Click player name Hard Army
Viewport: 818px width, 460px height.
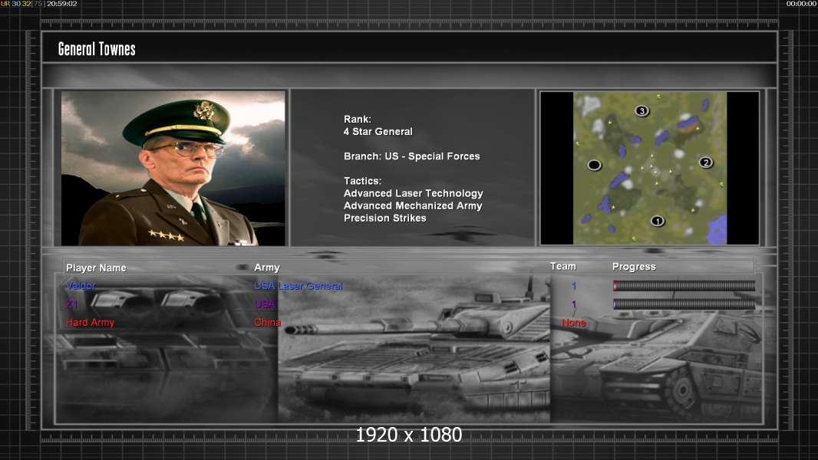tap(91, 323)
